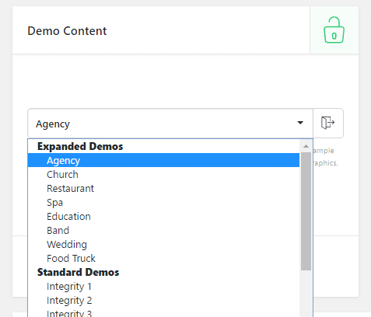The height and width of the screenshot is (317, 371).
Task: Click the scrollbar track below the thumb
Action: tap(306, 294)
